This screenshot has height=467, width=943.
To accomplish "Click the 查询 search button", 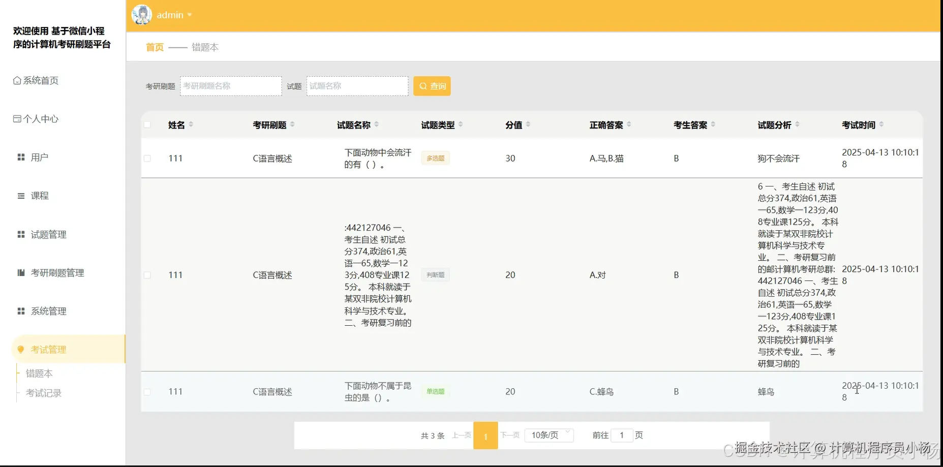I will [432, 85].
